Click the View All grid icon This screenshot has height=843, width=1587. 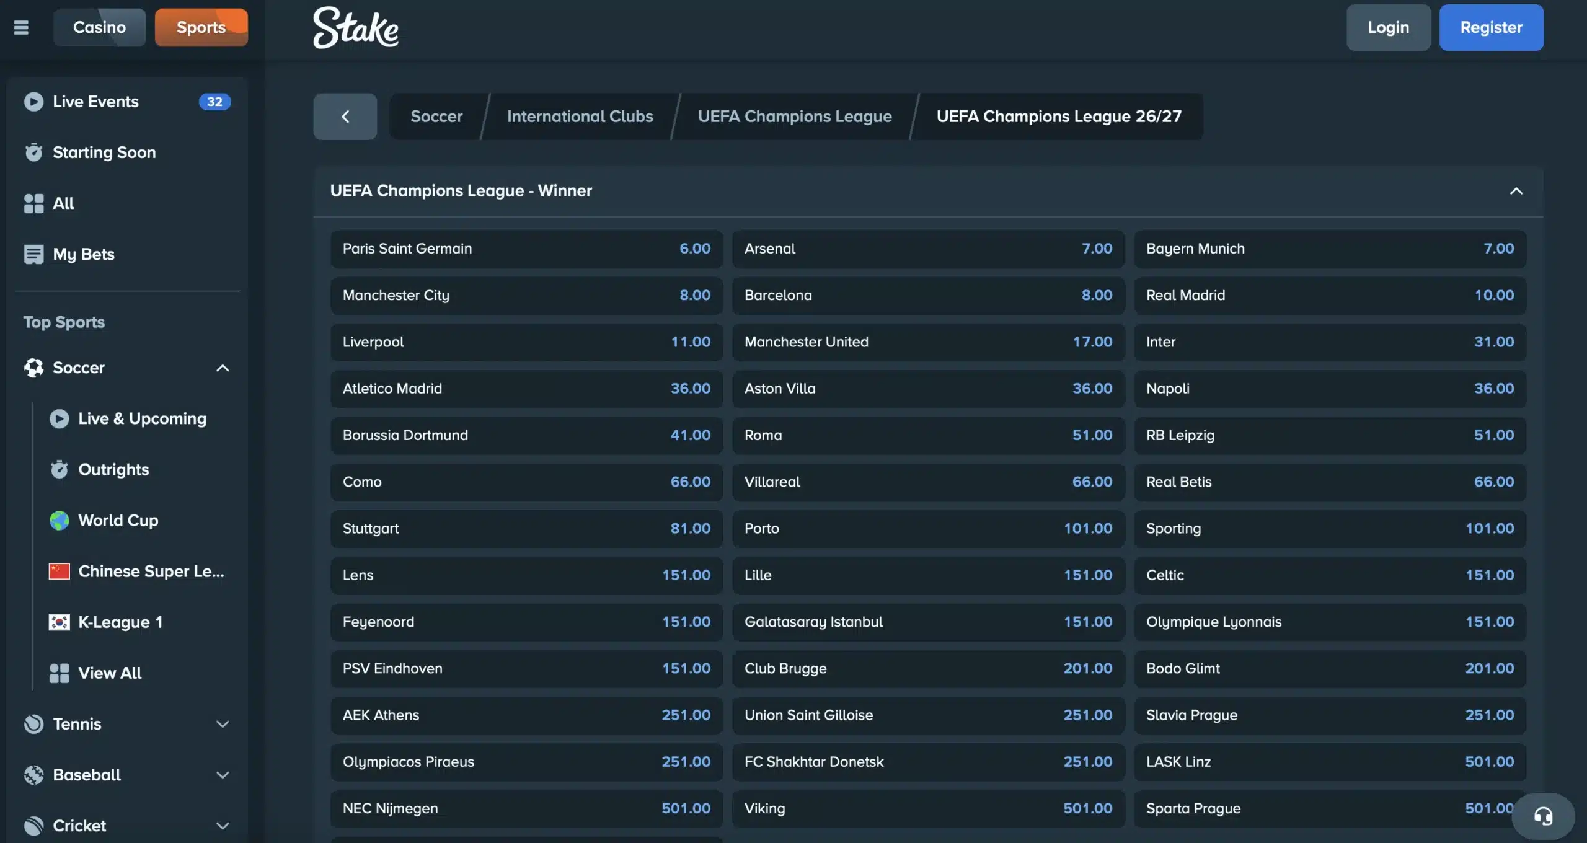(x=59, y=673)
